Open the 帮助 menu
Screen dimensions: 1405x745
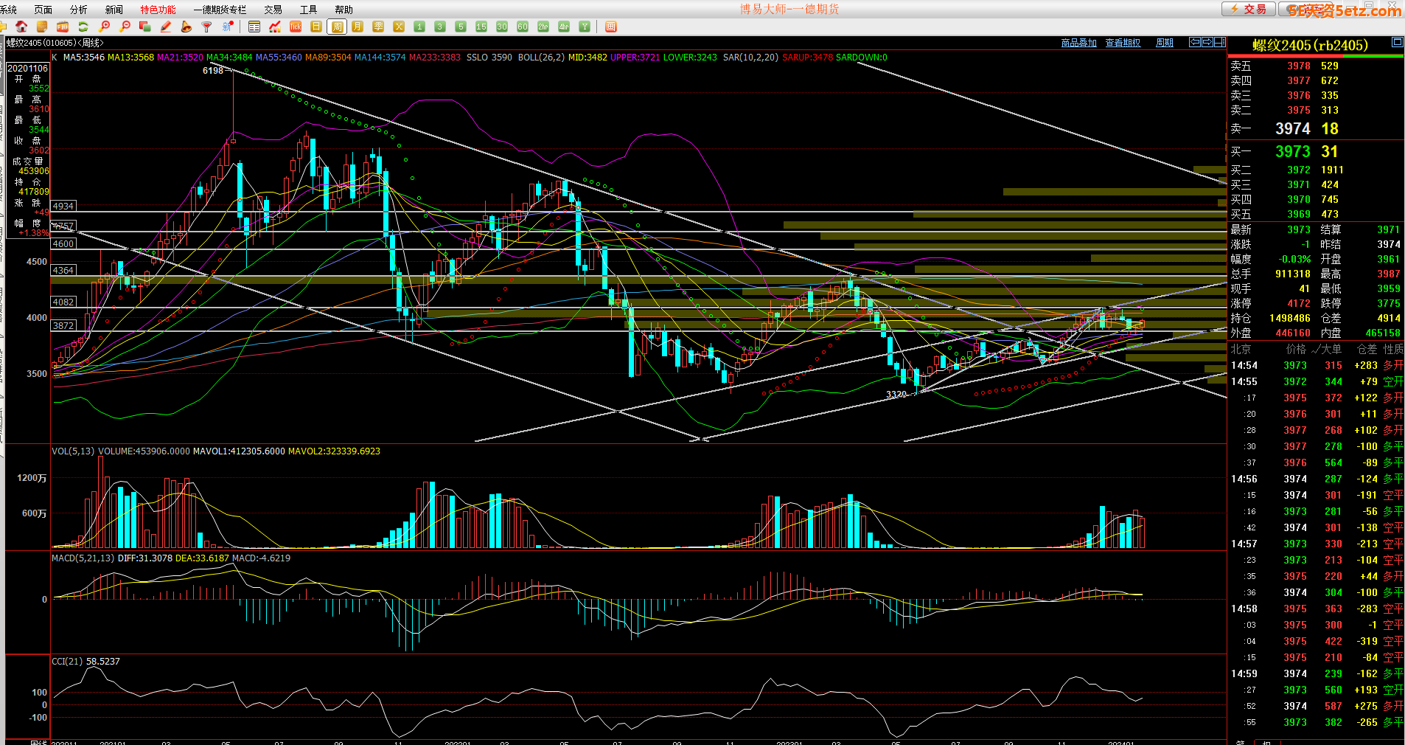pos(344,10)
